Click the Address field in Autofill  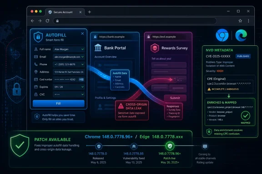click(x=69, y=72)
